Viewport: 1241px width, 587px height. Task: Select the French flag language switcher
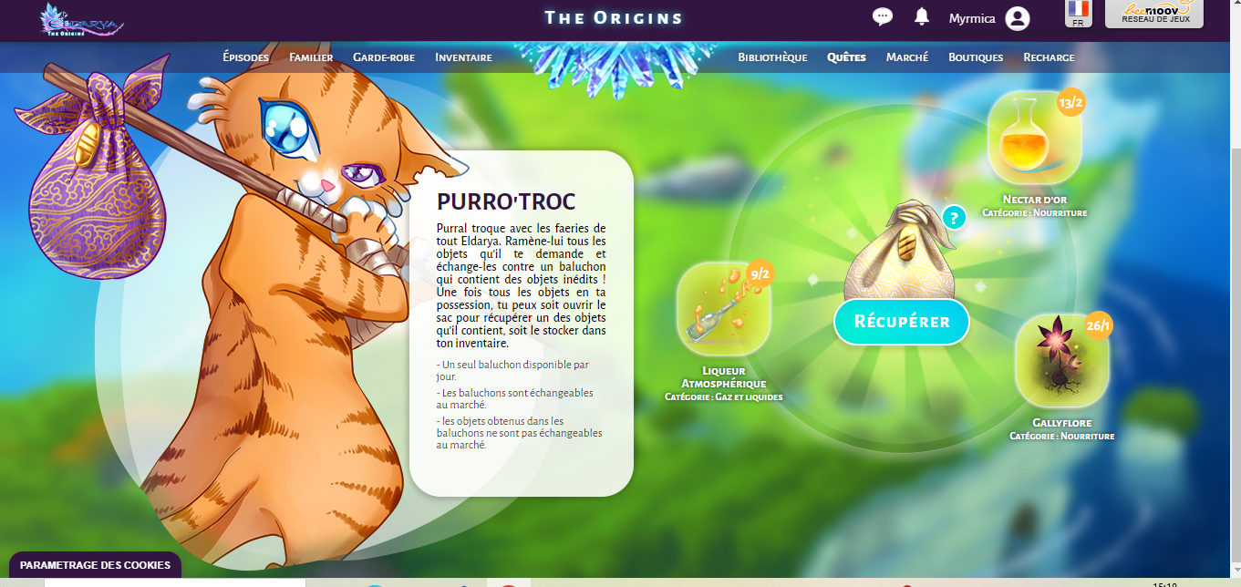pos(1079,14)
